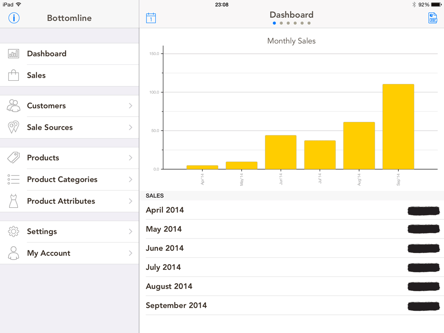Expand My Account using its chevron
Viewport: 444px width, 333px height.
point(131,253)
